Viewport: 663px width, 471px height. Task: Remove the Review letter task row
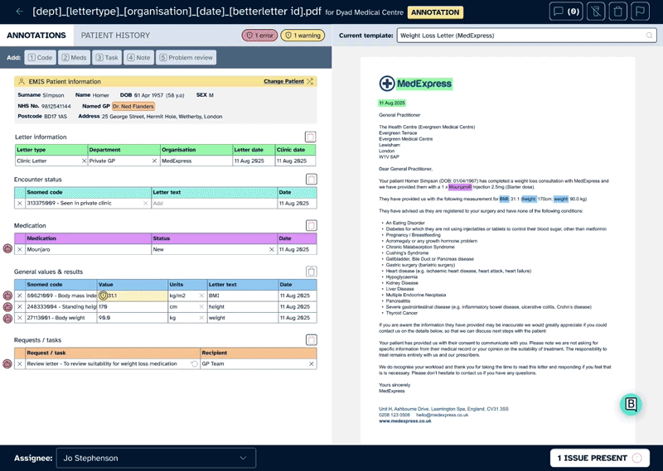19,363
